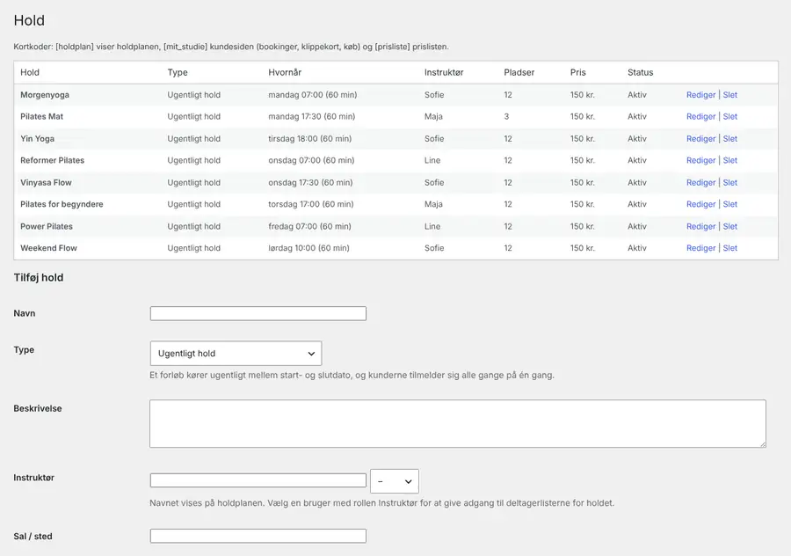
Task: Click Slet on the Weekend Flow row
Action: coord(730,248)
